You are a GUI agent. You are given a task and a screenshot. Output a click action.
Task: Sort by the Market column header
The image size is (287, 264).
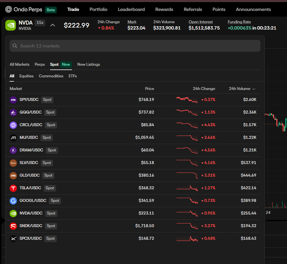(16, 89)
